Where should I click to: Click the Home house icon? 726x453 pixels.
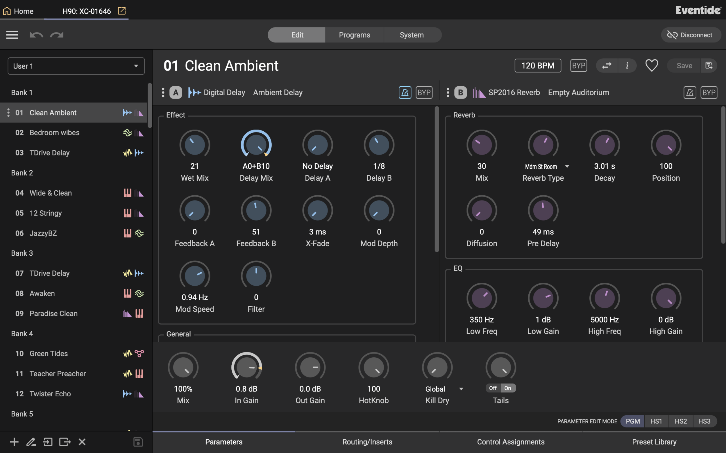7,11
